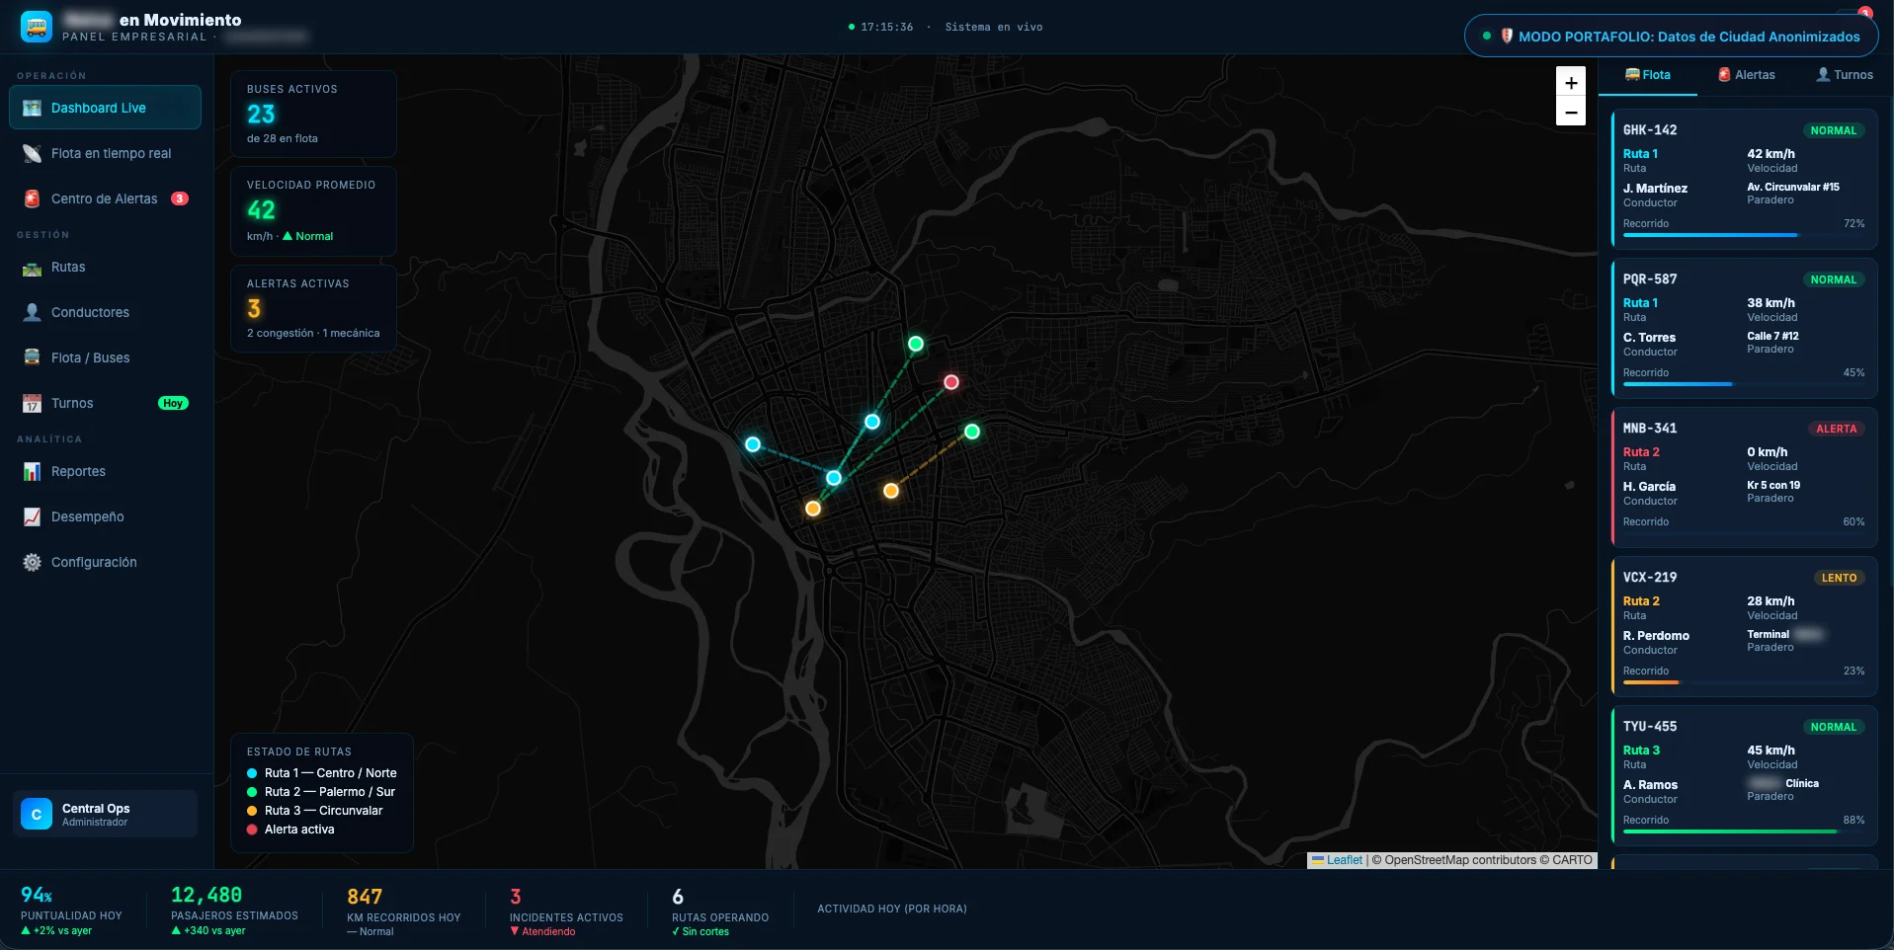The image size is (1894, 950).
Task: Switch to the Turnos tab
Action: 1845,75
